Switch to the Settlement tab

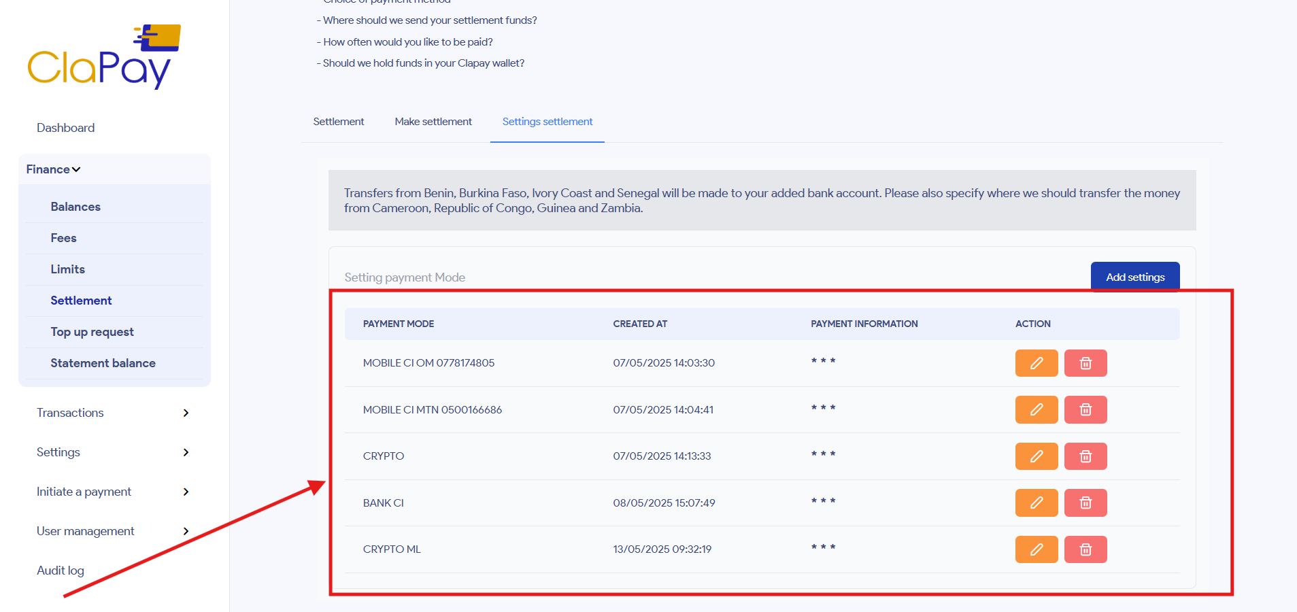pos(339,122)
